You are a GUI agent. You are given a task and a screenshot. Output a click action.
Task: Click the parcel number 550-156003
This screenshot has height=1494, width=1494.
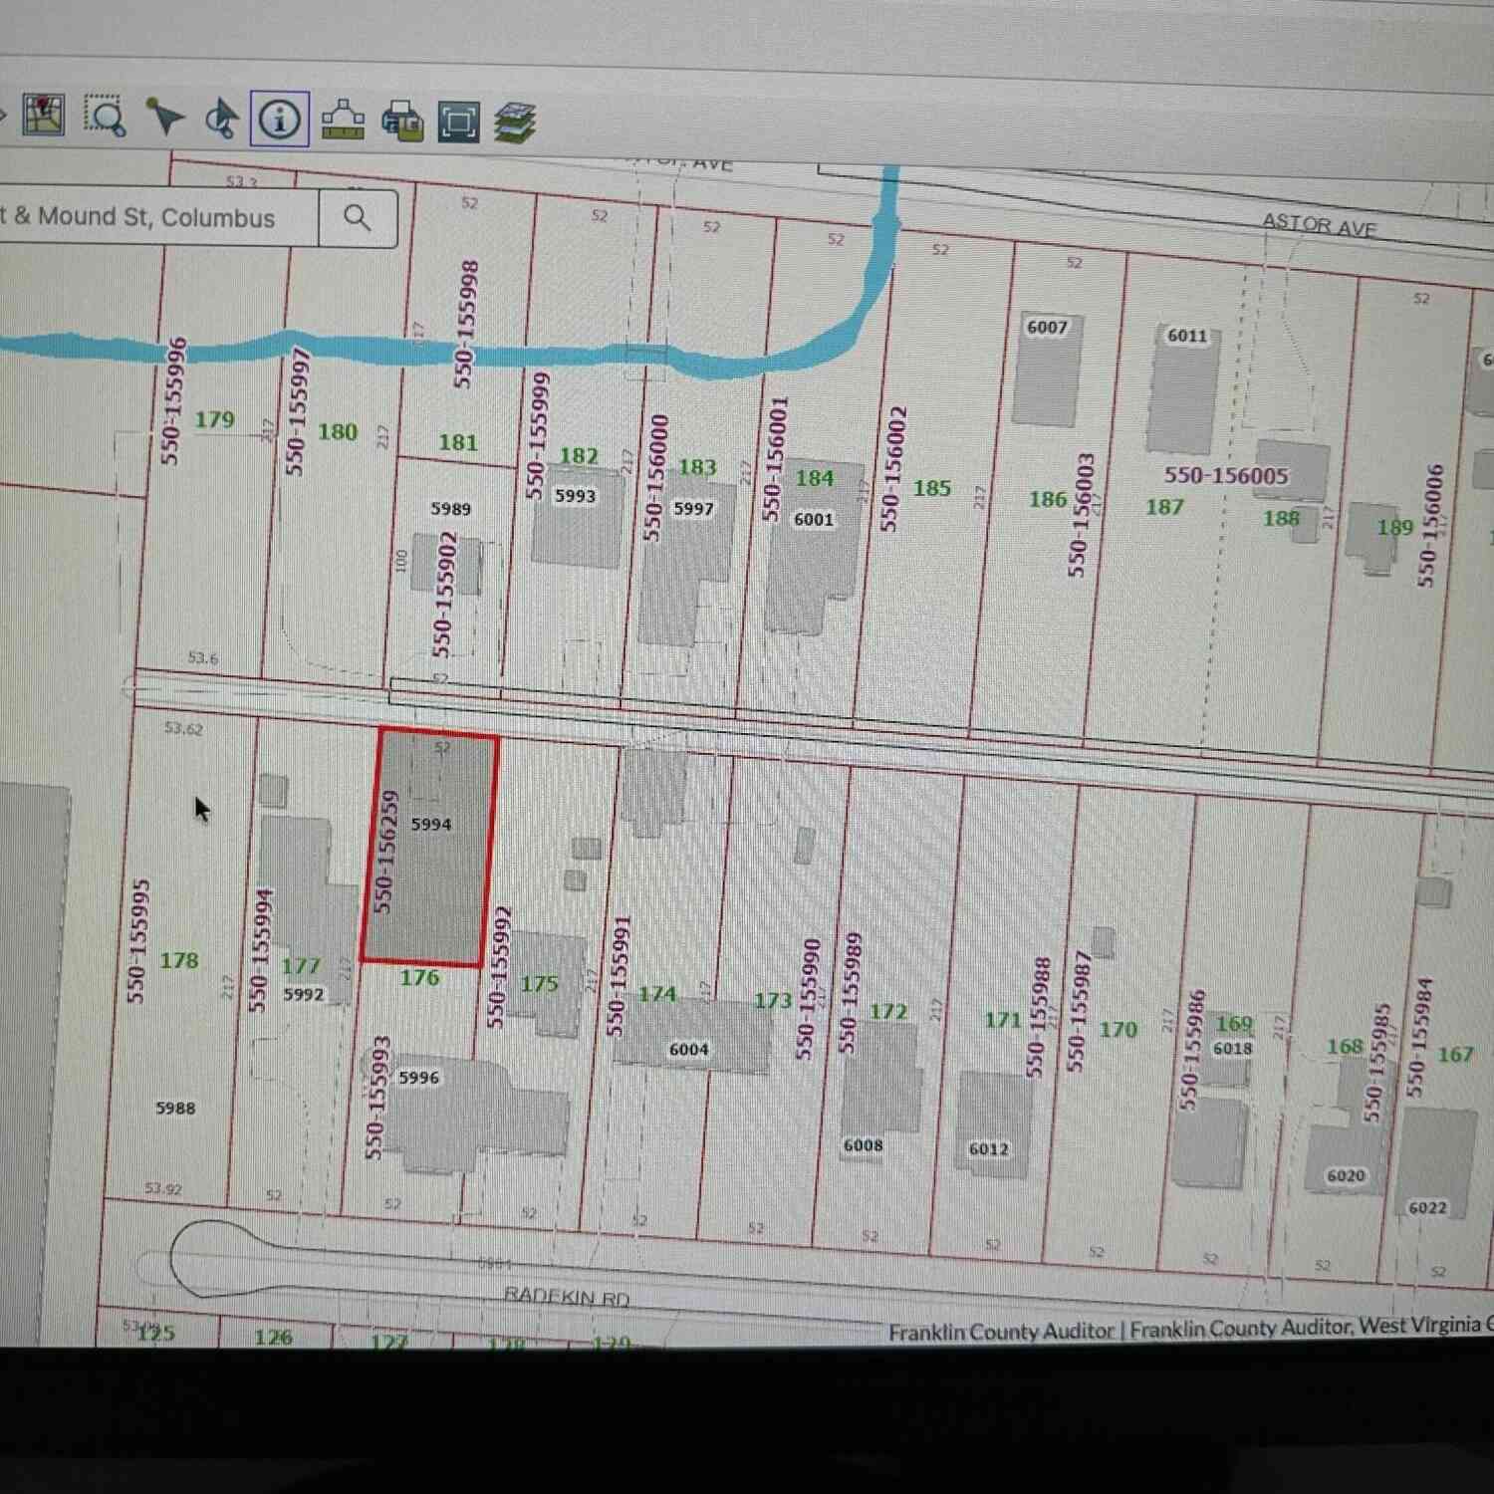tap(1081, 515)
